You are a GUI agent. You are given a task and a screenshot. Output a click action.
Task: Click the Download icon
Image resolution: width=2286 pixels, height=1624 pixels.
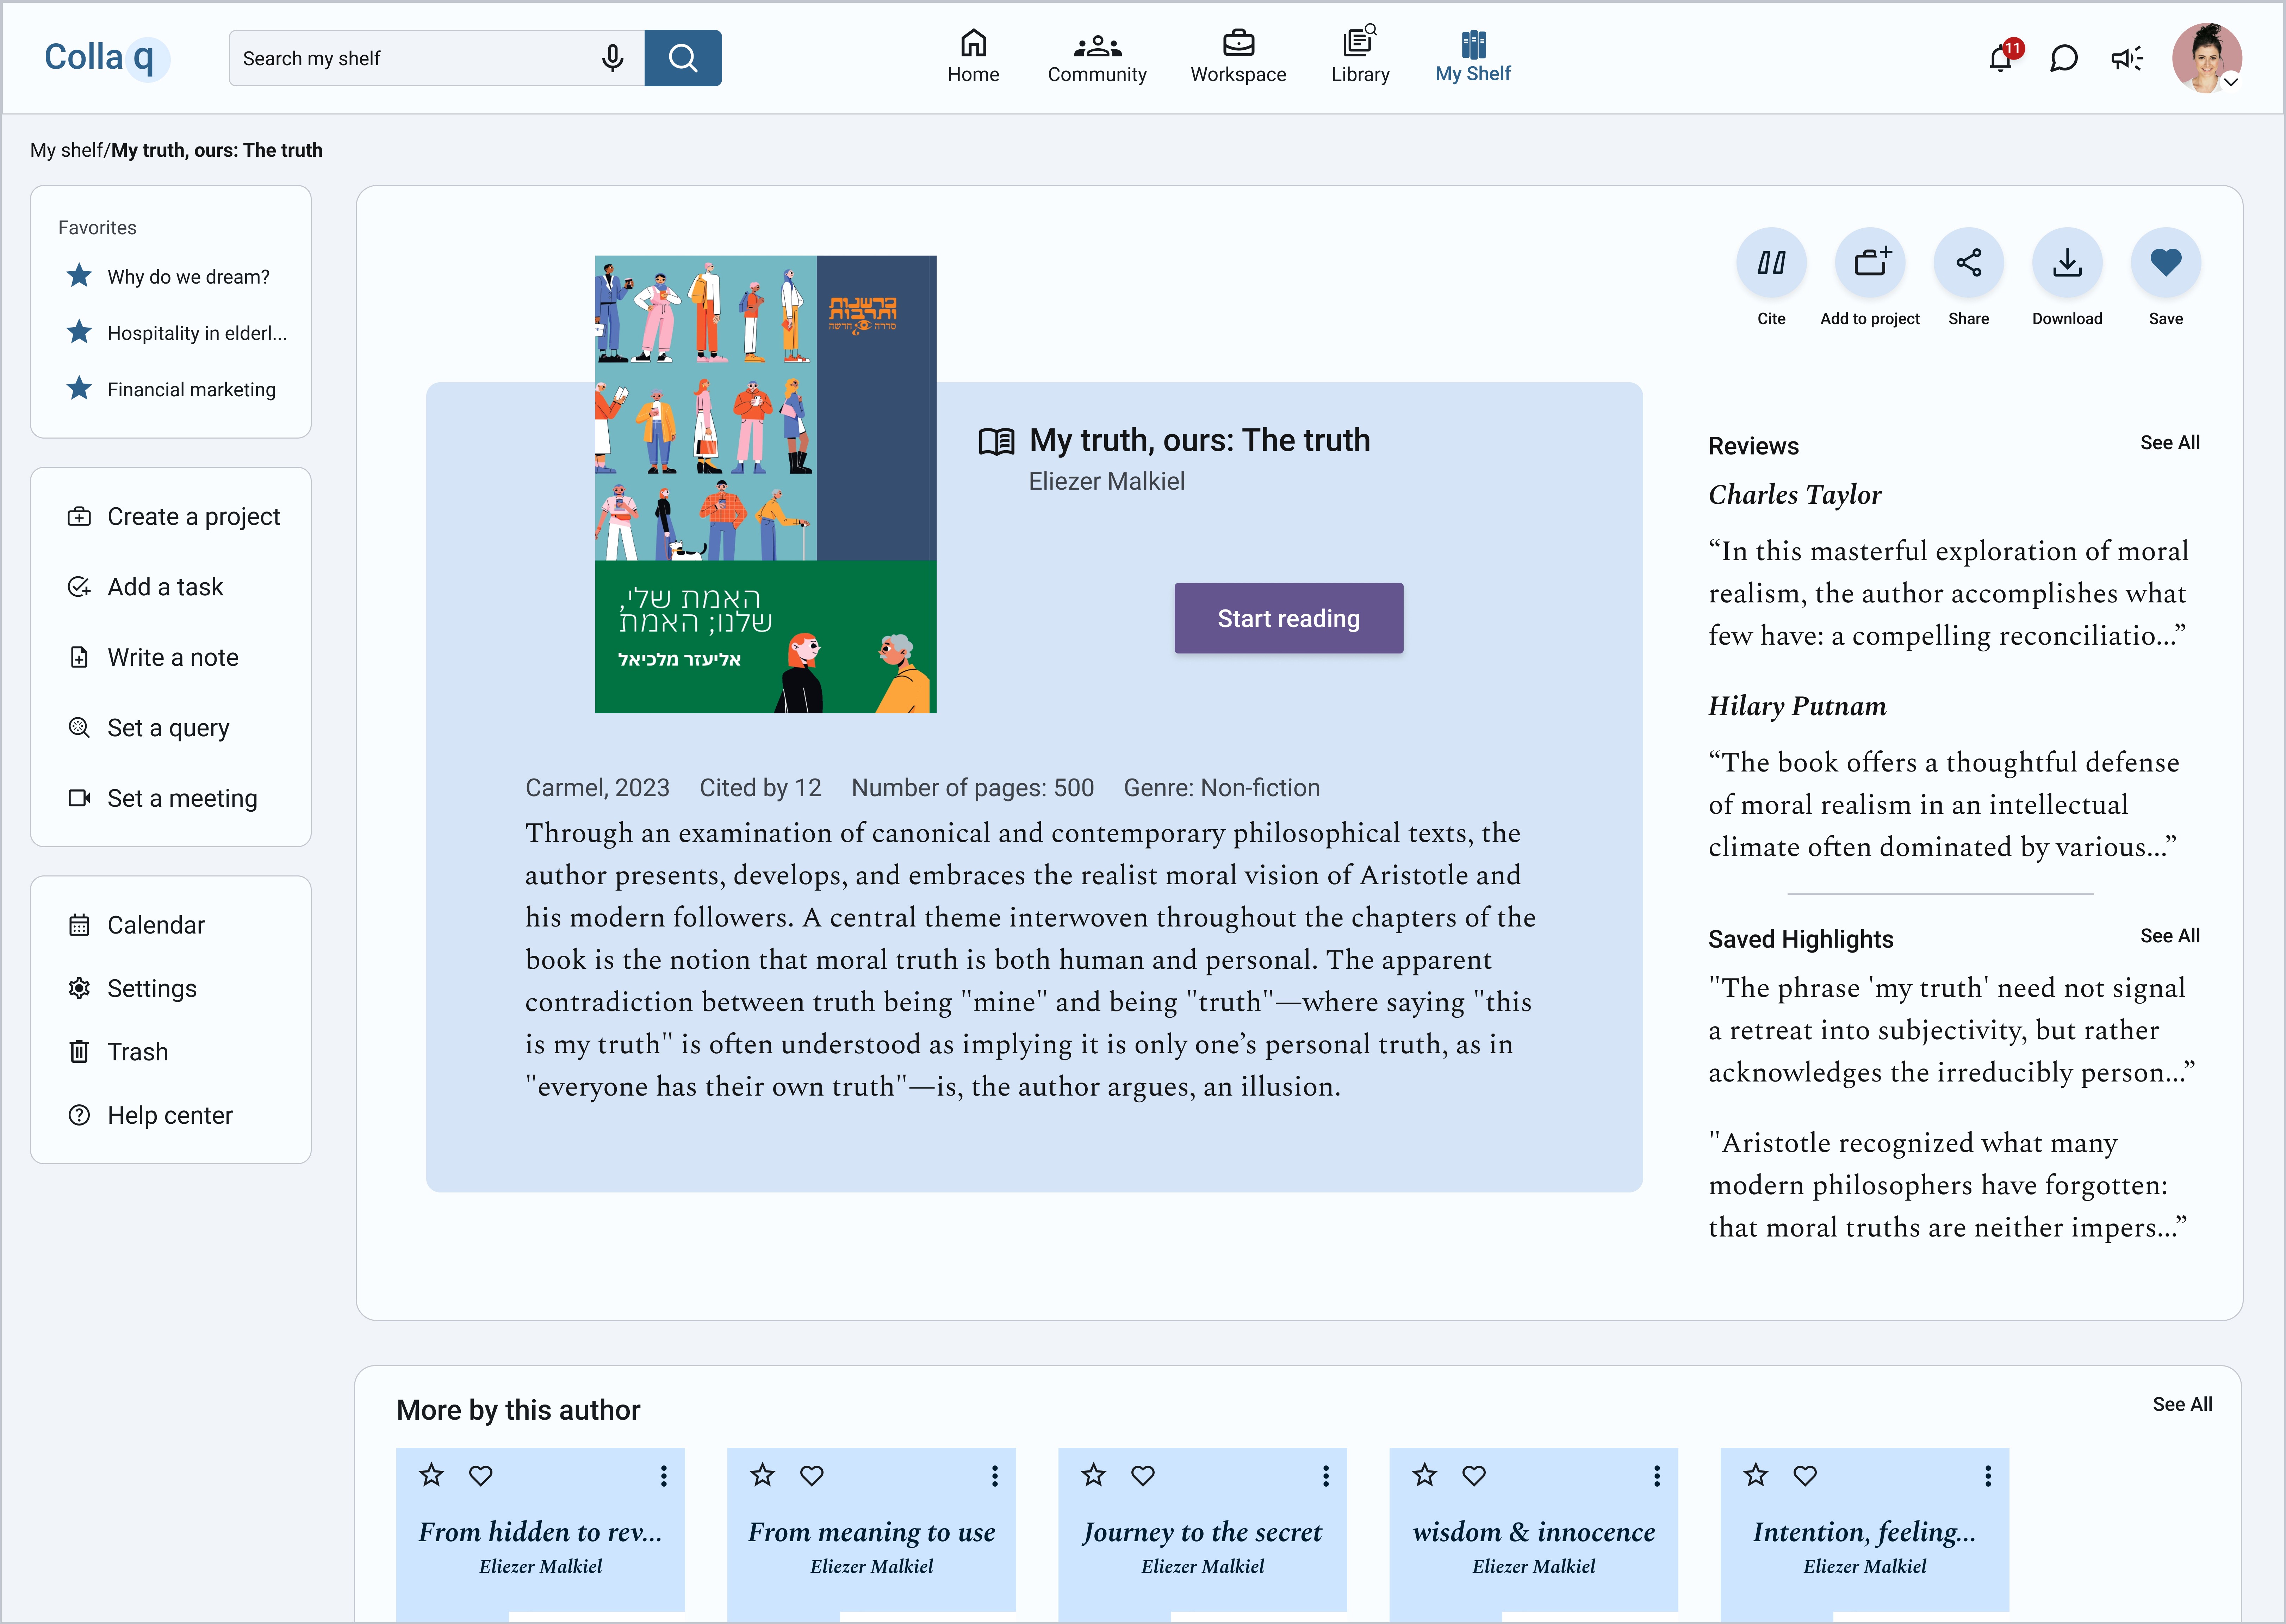point(2067,263)
